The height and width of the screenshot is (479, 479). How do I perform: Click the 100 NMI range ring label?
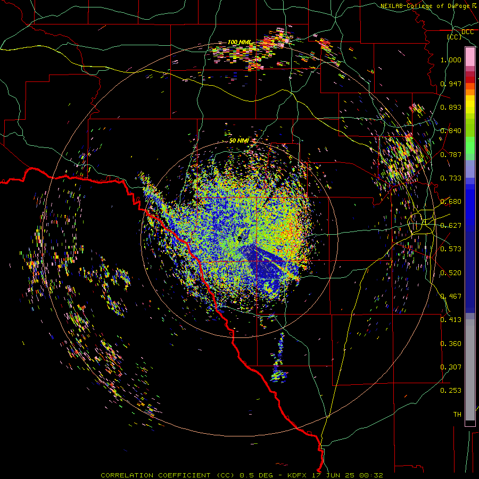[x=239, y=42]
